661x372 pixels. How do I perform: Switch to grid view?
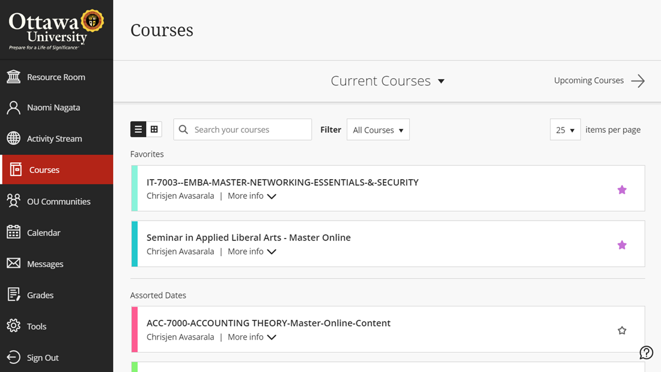154,129
